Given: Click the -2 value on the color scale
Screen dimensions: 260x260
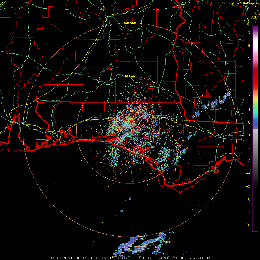Looking at the screenshot, I should (x=248, y=148).
